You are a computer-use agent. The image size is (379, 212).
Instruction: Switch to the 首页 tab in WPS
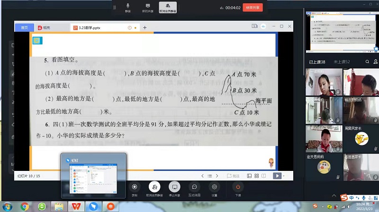click(x=25, y=28)
